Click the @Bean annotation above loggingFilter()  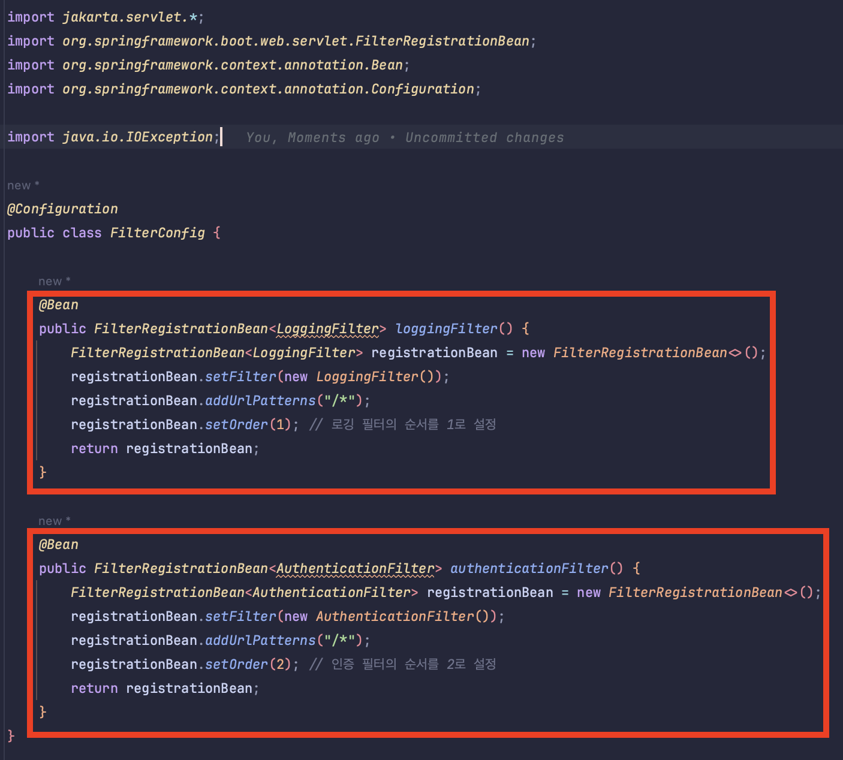pyautogui.click(x=59, y=305)
